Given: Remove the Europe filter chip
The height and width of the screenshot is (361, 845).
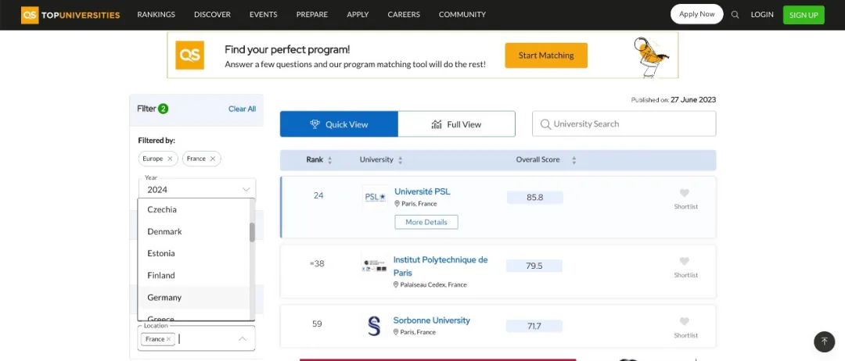Looking at the screenshot, I should pyautogui.click(x=170, y=159).
